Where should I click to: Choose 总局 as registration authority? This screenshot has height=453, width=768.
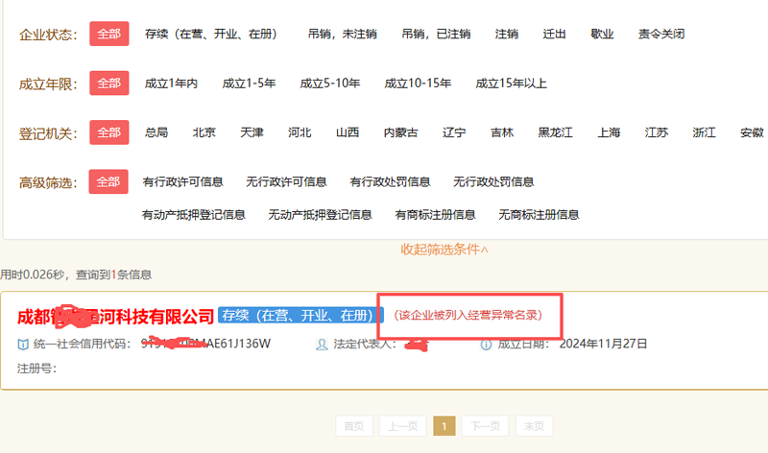point(156,132)
